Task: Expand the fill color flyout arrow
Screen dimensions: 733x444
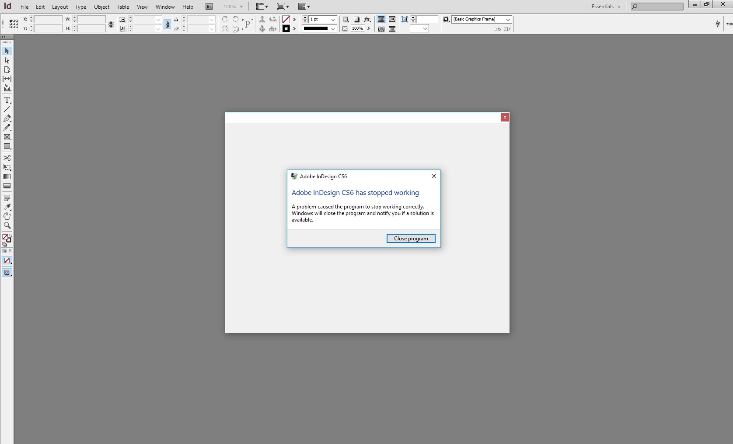Action: coord(294,19)
